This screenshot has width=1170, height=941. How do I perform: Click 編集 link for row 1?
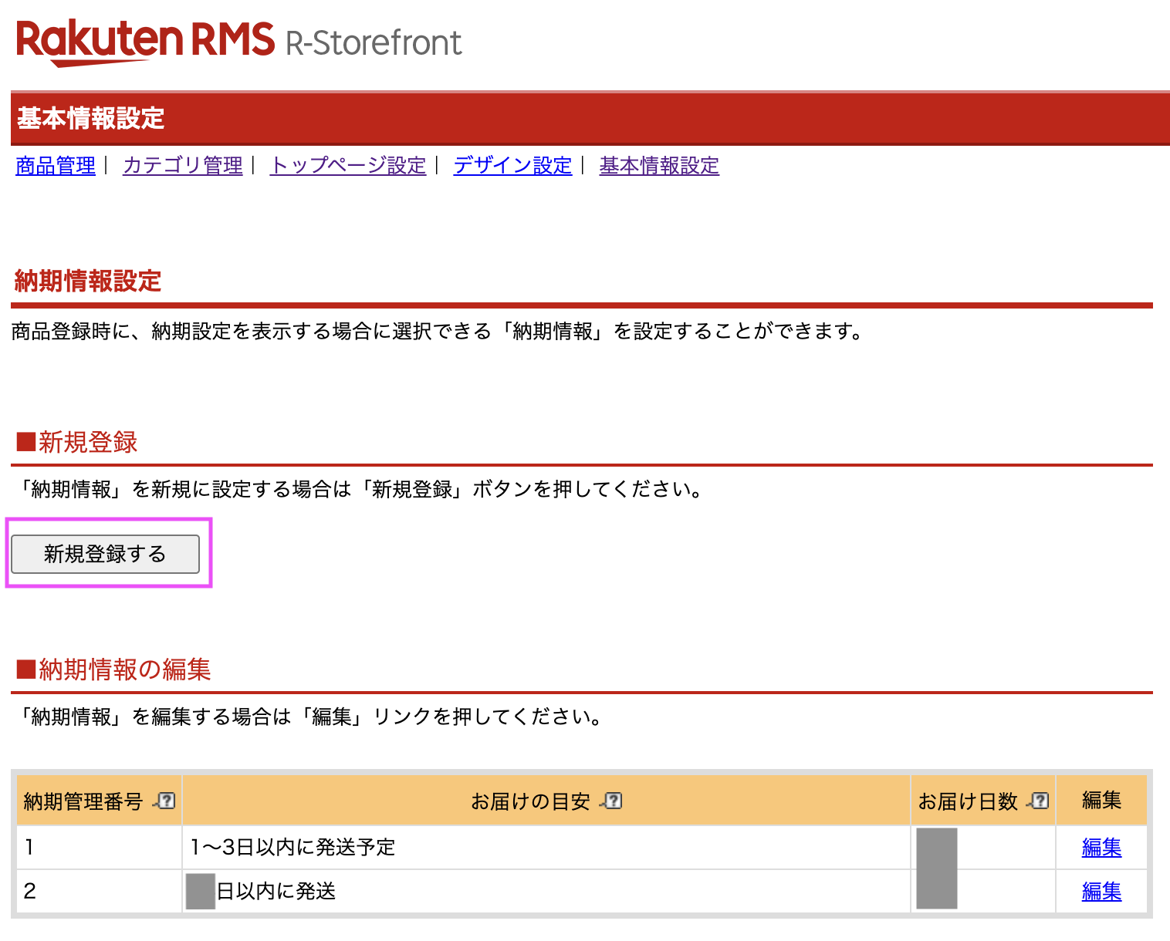coord(1101,848)
